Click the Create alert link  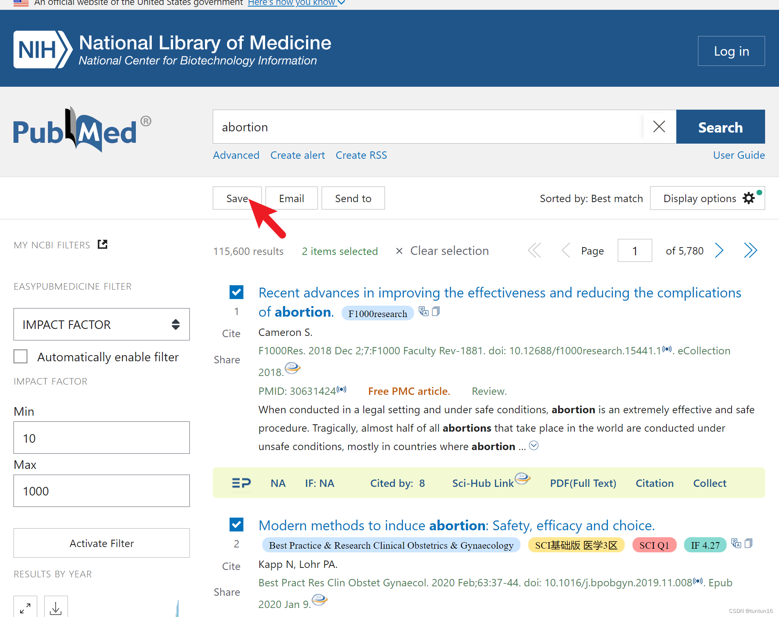[297, 155]
